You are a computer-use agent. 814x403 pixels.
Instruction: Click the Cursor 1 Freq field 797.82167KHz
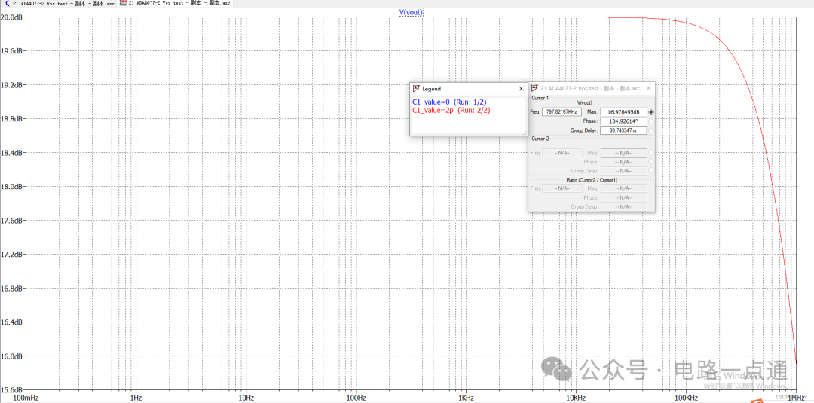coord(562,111)
